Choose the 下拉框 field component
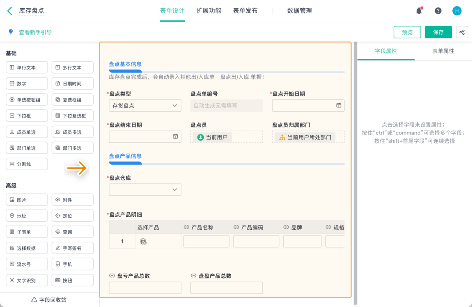Viewport: 472px width, 307px height. (27, 116)
